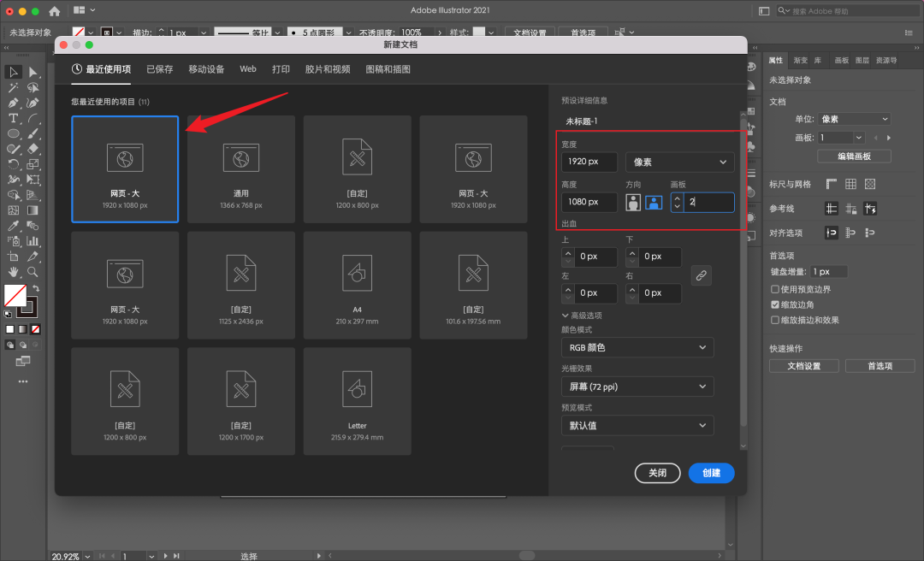Select the Lasso tool
The width and height of the screenshot is (924, 561).
33,87
